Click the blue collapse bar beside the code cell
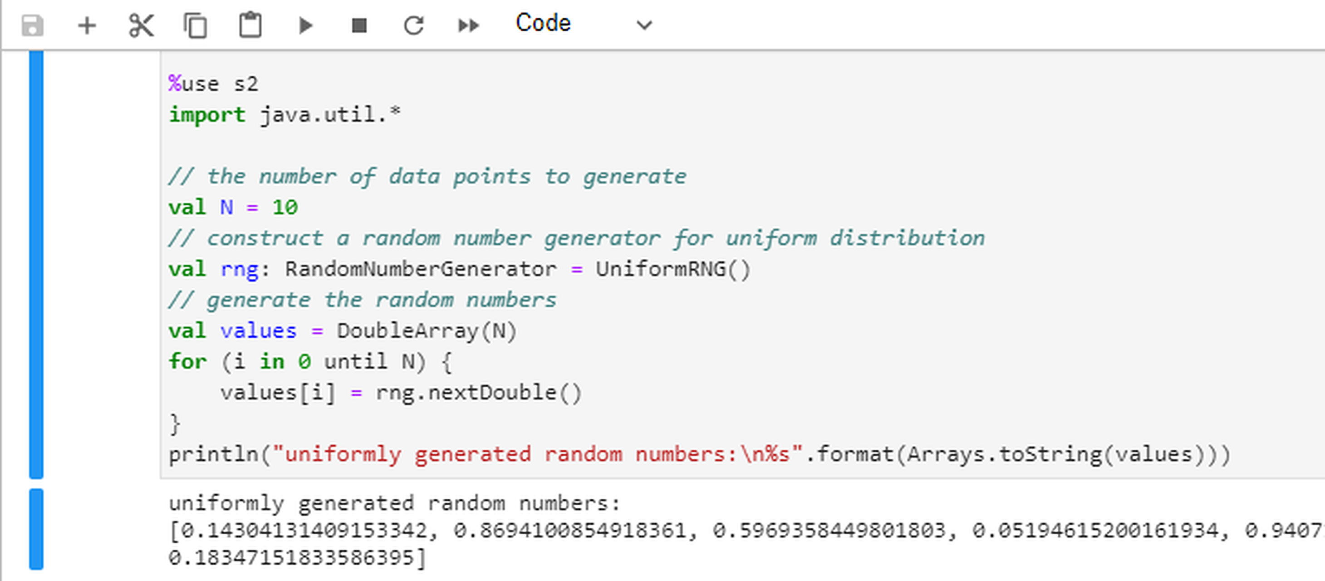 tap(36, 265)
